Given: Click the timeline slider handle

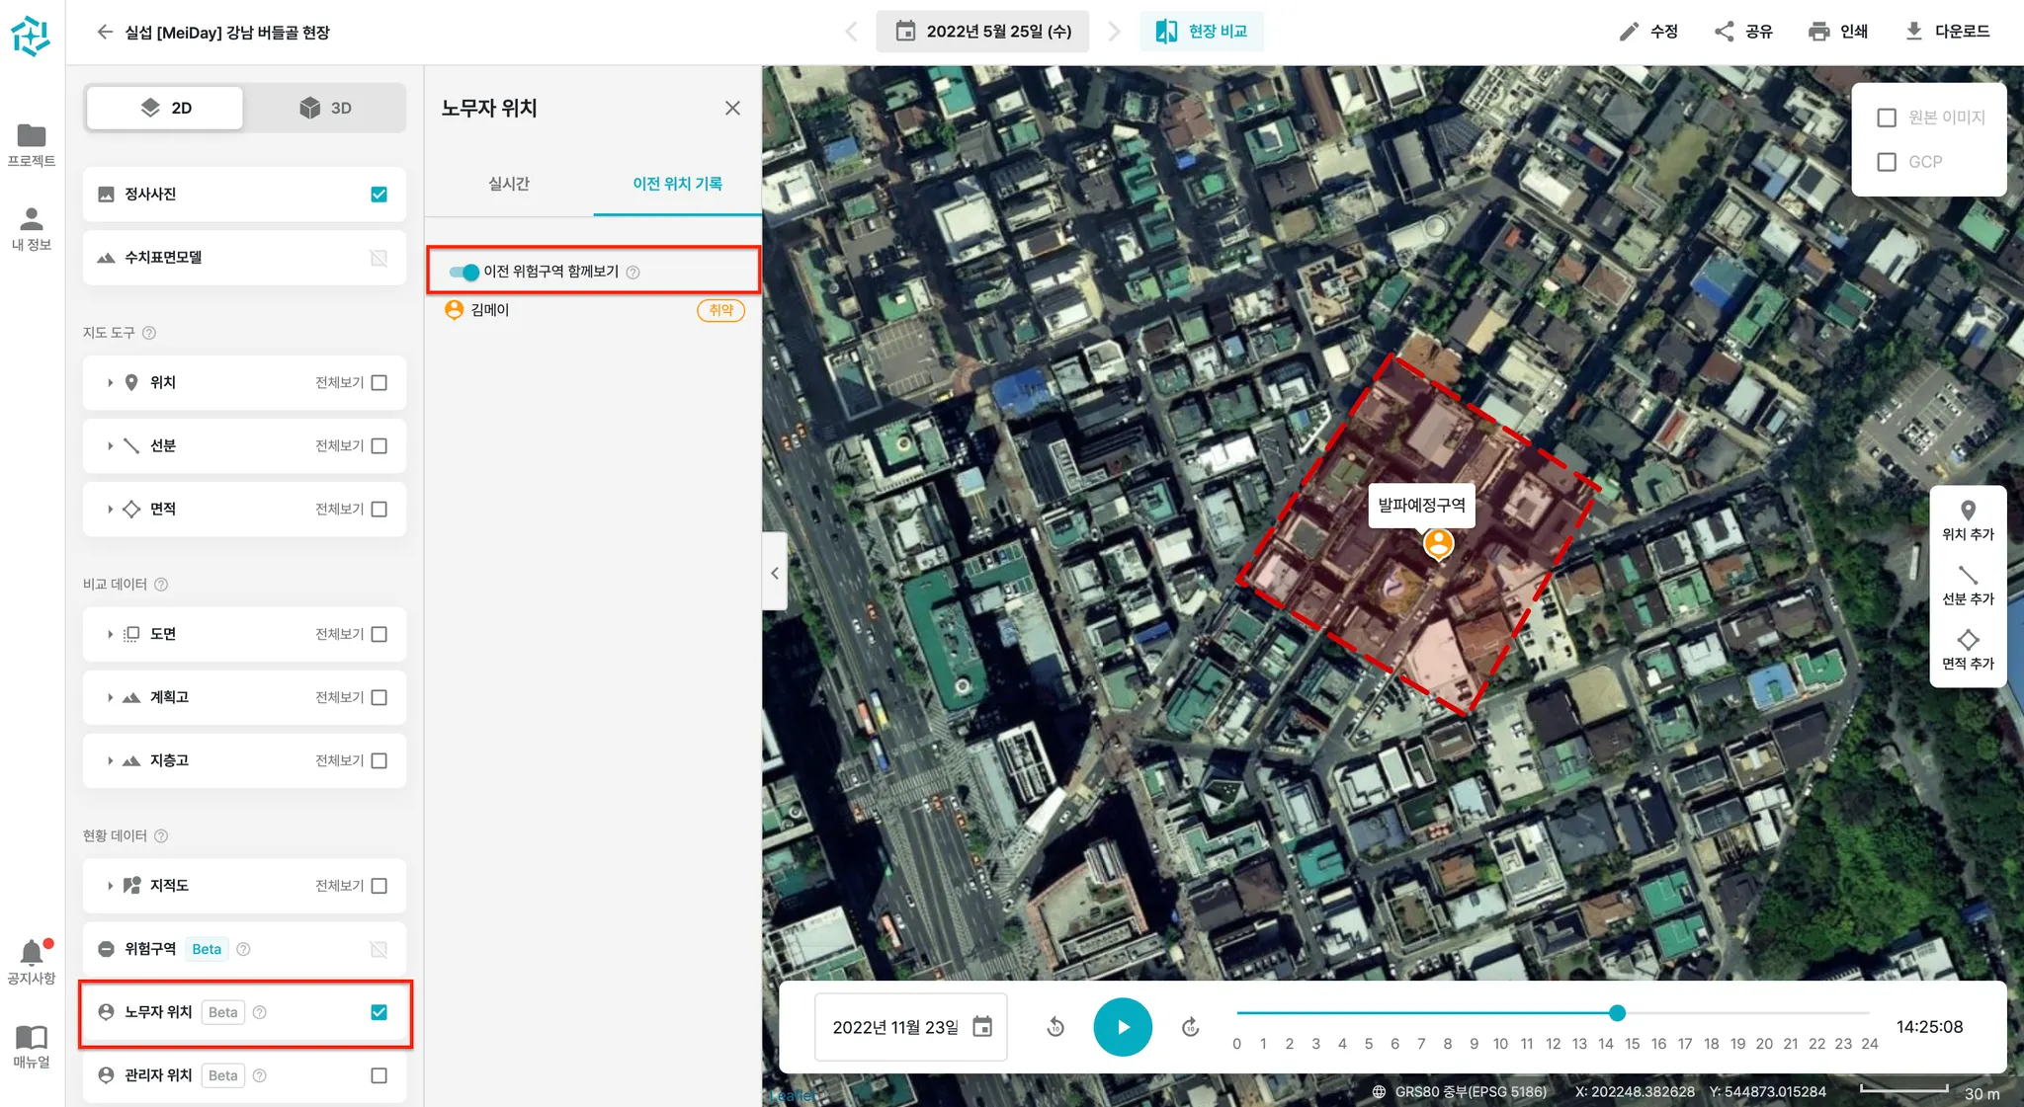Looking at the screenshot, I should click(x=1617, y=1012).
